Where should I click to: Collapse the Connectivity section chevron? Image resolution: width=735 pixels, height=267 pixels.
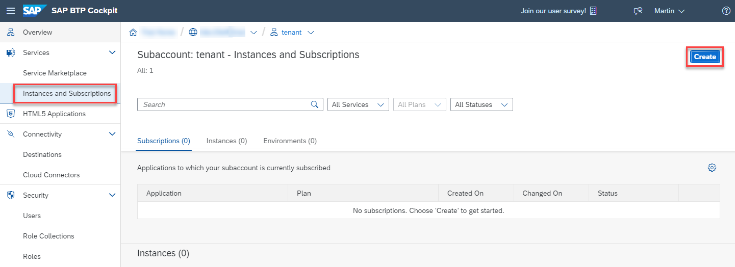tap(113, 134)
